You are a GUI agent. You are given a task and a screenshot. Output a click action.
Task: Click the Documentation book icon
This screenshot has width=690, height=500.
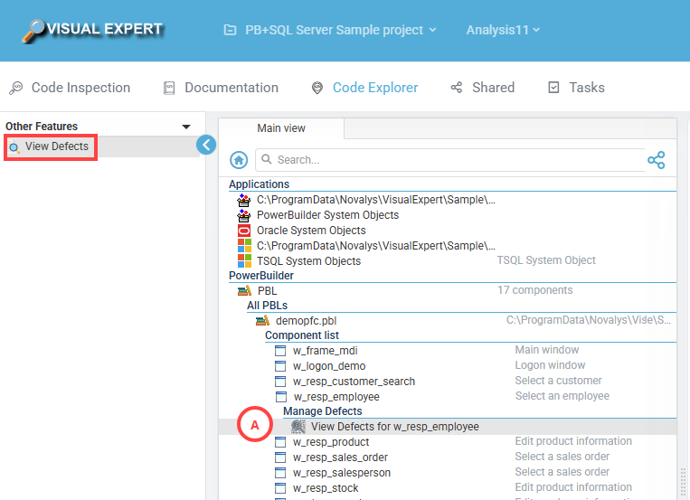tap(169, 88)
